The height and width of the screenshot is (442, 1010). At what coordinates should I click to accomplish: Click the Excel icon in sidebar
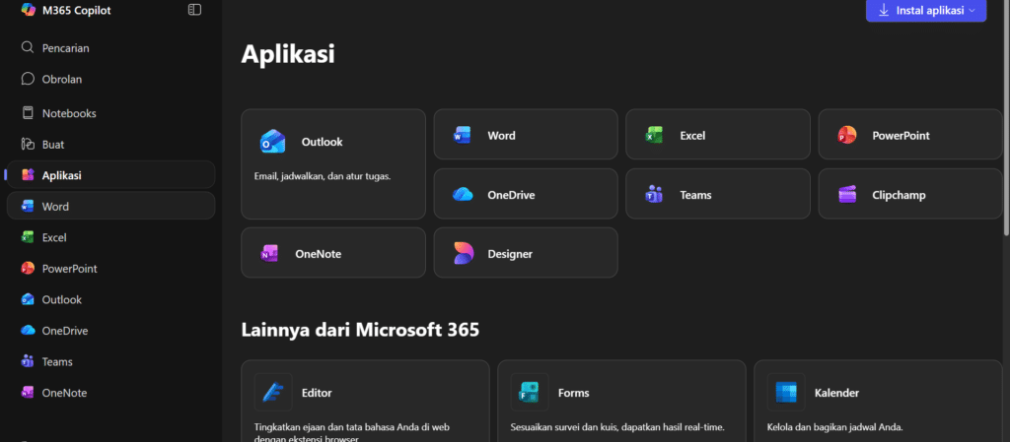tap(27, 237)
